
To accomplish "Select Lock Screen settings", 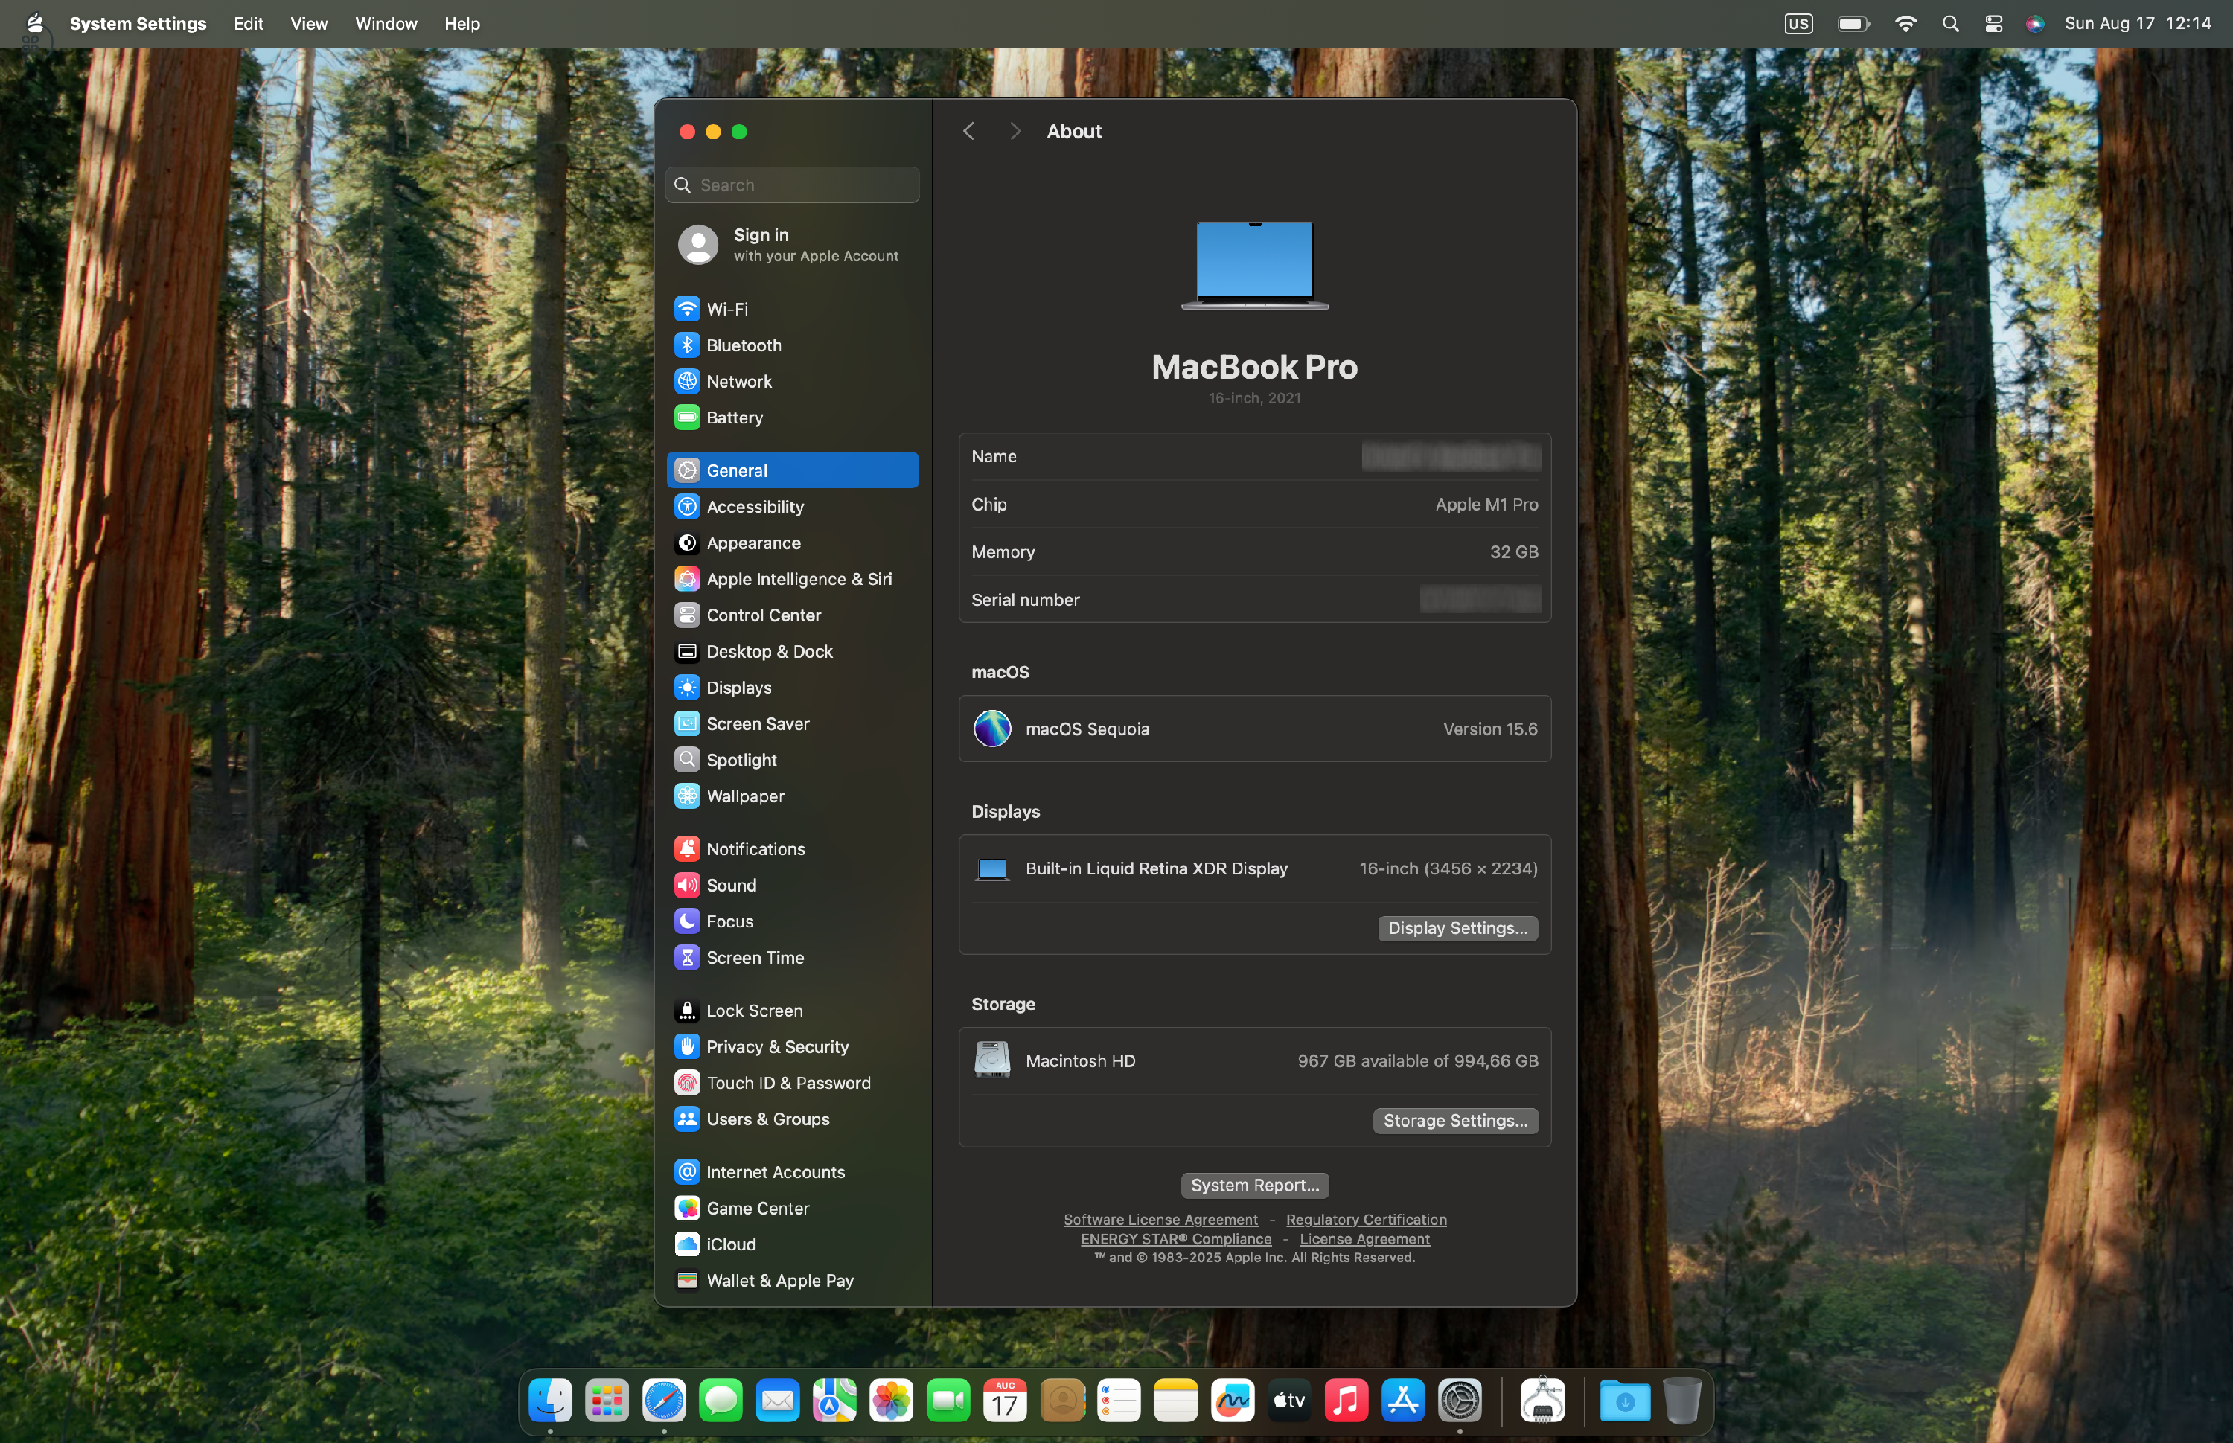I will click(x=792, y=1010).
